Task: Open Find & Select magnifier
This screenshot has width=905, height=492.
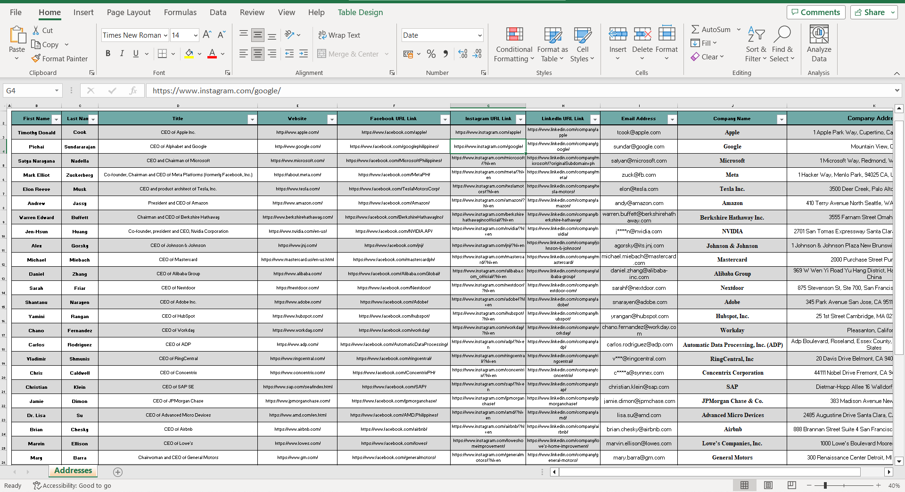Action: click(x=782, y=44)
